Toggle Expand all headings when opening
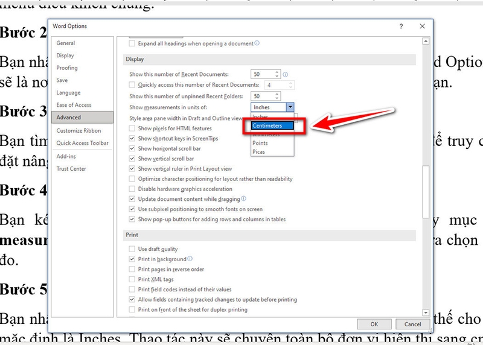Viewport: 483px width, 345px height. click(x=132, y=43)
